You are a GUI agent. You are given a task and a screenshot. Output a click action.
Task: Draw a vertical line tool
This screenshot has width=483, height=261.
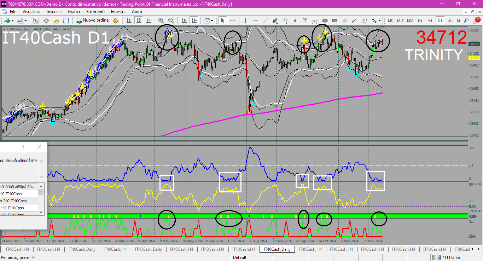[246, 21]
